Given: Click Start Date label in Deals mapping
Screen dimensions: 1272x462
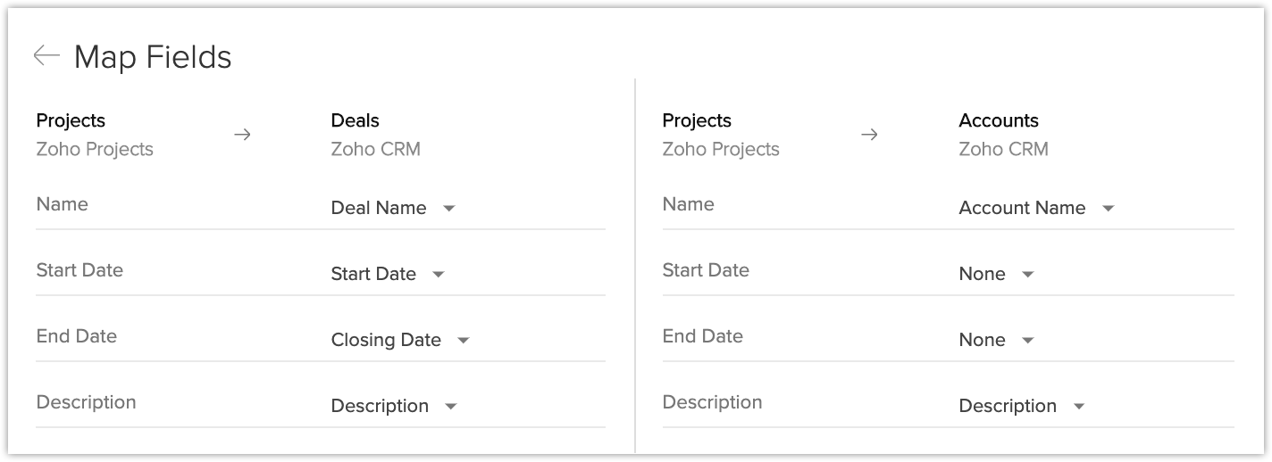Looking at the screenshot, I should coord(79,270).
